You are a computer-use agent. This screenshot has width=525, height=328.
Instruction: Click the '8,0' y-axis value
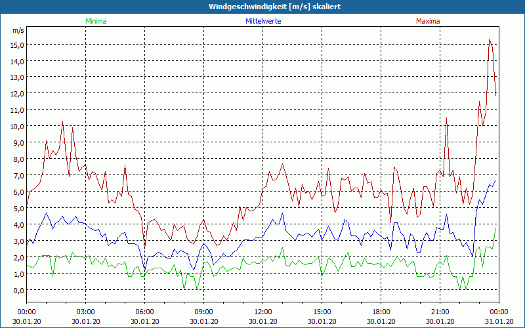18,159
